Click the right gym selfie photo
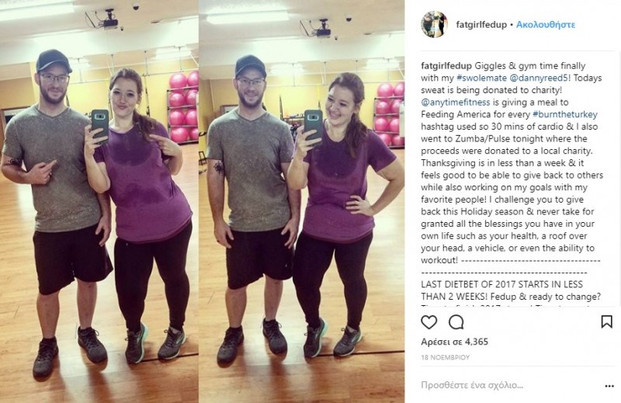The image size is (621, 403). [301, 201]
